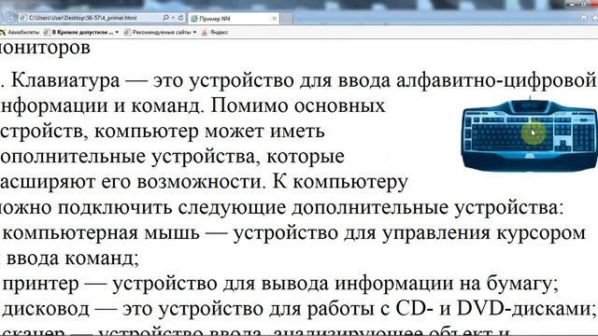Click the word "Клавиатура" in the text
The width and height of the screenshot is (598, 336).
pyautogui.click(x=65, y=81)
